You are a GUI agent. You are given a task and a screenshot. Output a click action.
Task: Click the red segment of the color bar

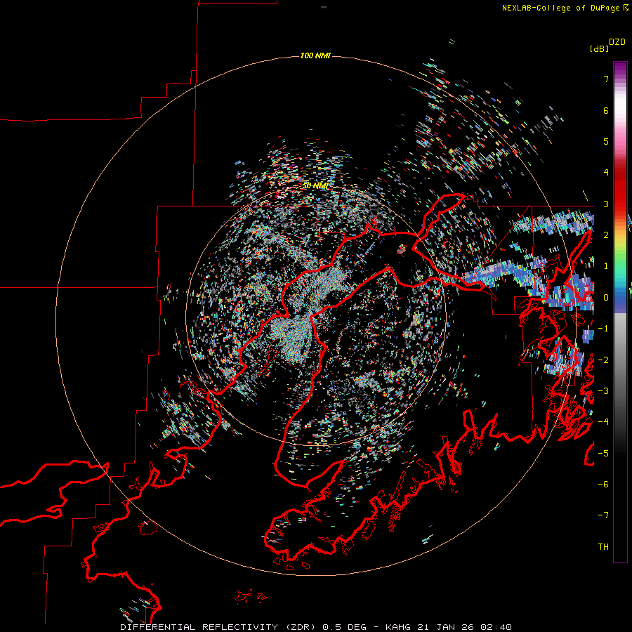click(620, 190)
